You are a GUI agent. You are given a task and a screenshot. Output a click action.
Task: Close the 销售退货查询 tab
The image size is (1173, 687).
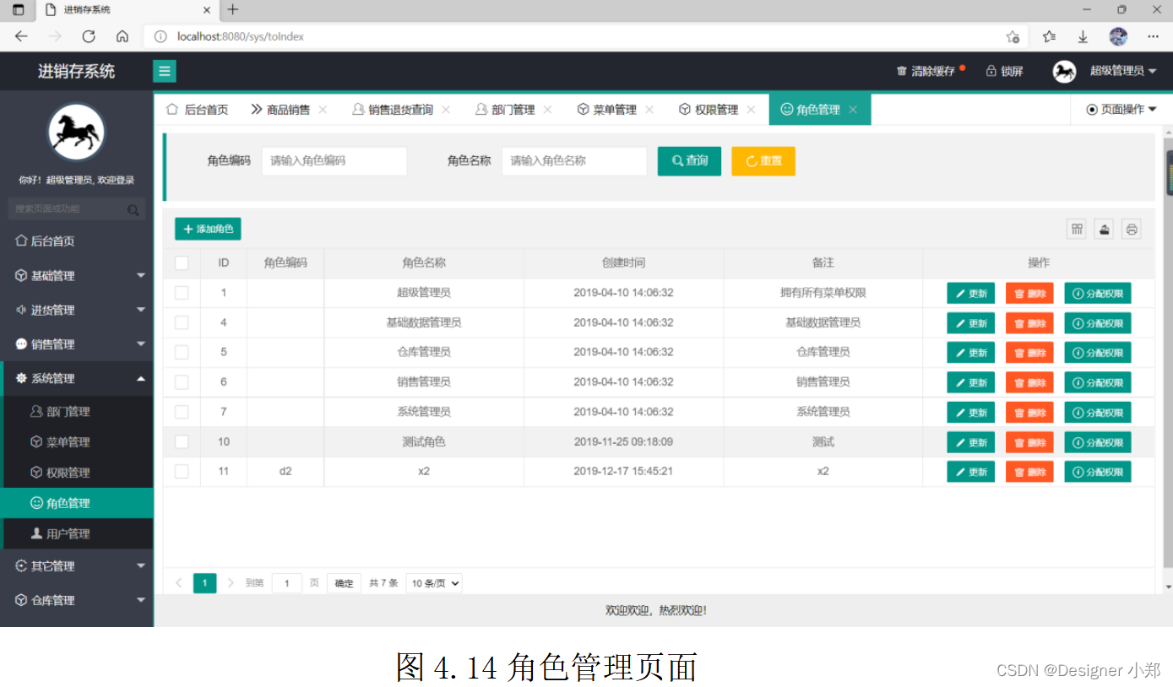point(446,110)
